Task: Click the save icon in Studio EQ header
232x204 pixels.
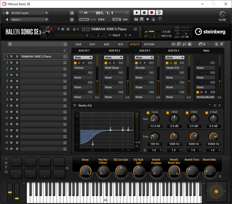Action: click(215, 105)
